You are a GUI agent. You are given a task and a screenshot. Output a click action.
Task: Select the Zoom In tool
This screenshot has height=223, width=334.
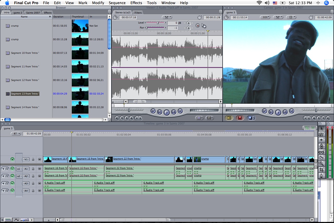click(x=321, y=163)
